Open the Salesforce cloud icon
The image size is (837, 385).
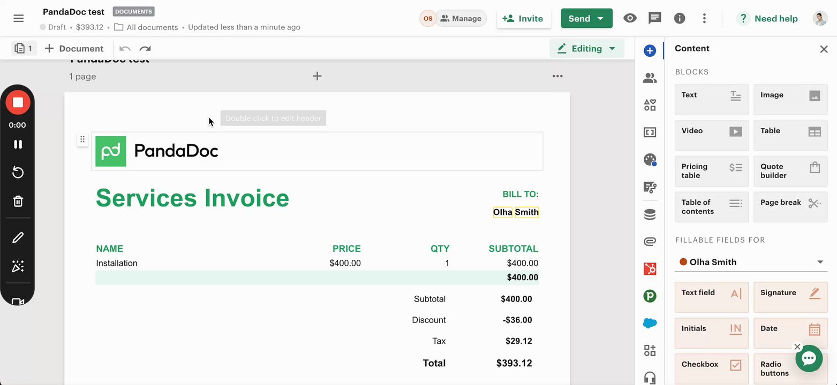650,323
